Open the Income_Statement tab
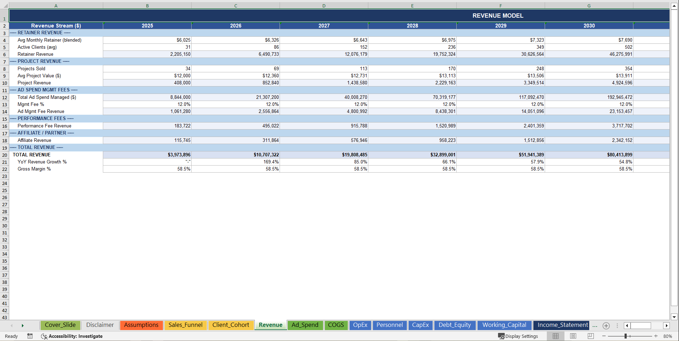Screen dimensions: 679x341 click(x=561, y=325)
